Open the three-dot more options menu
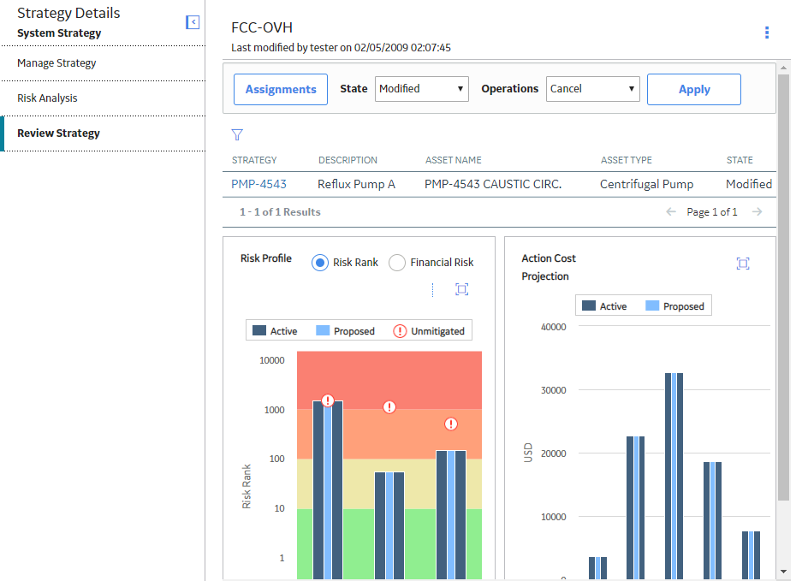The width and height of the screenshot is (808, 581). [x=767, y=33]
